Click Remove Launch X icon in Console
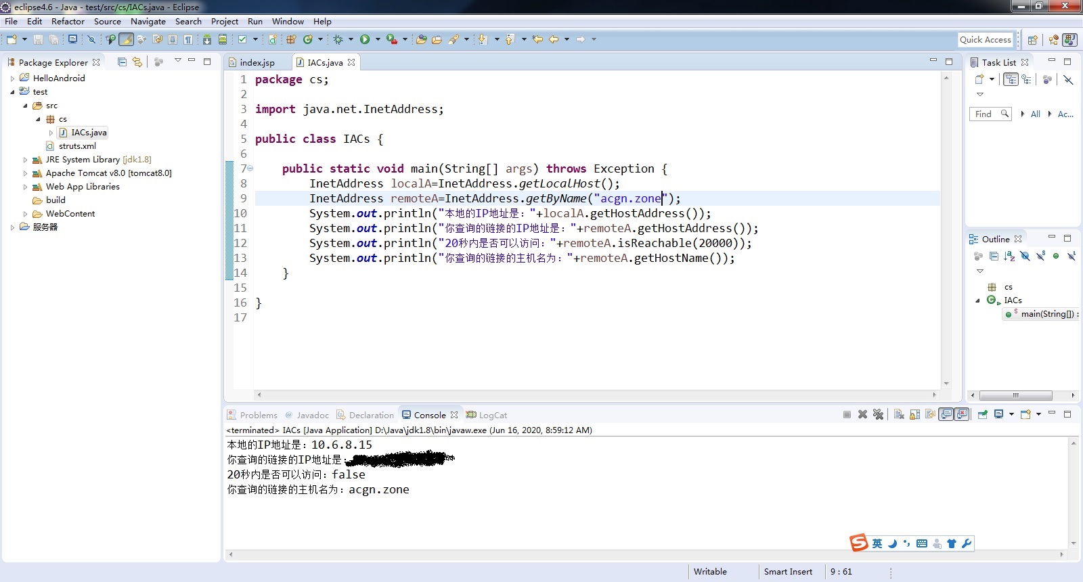 (x=862, y=414)
